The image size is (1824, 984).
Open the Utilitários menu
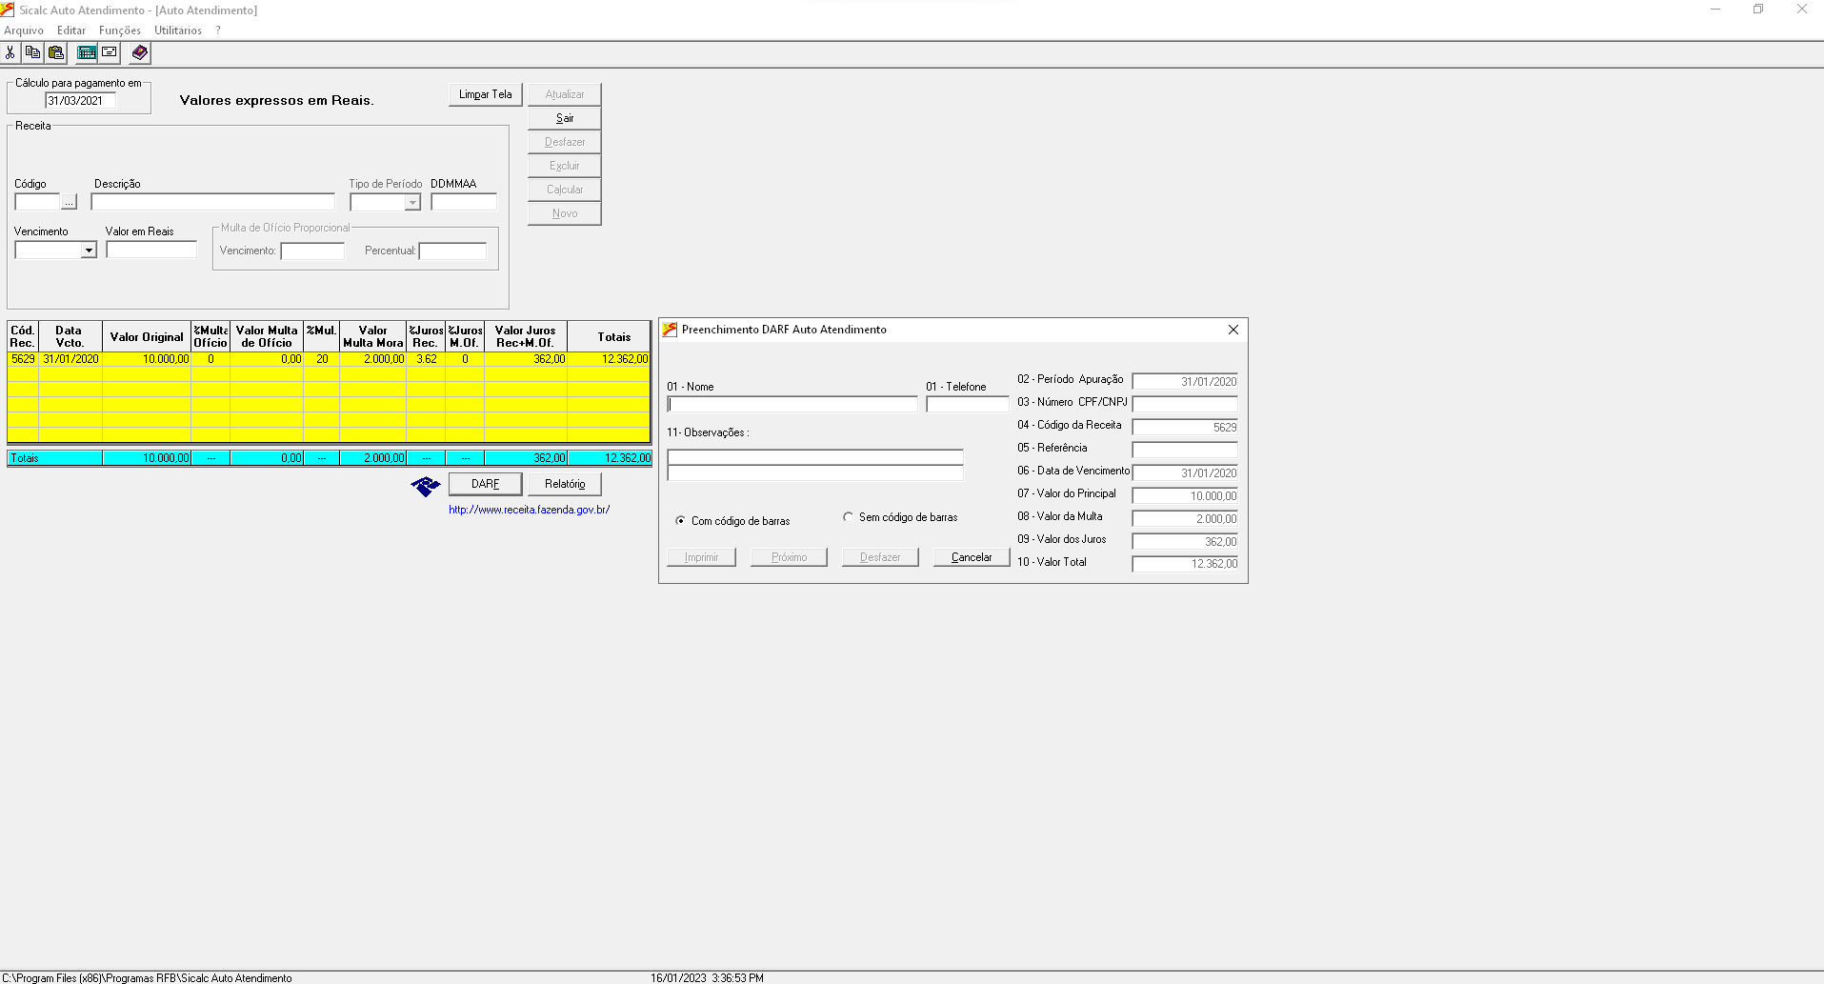[177, 30]
